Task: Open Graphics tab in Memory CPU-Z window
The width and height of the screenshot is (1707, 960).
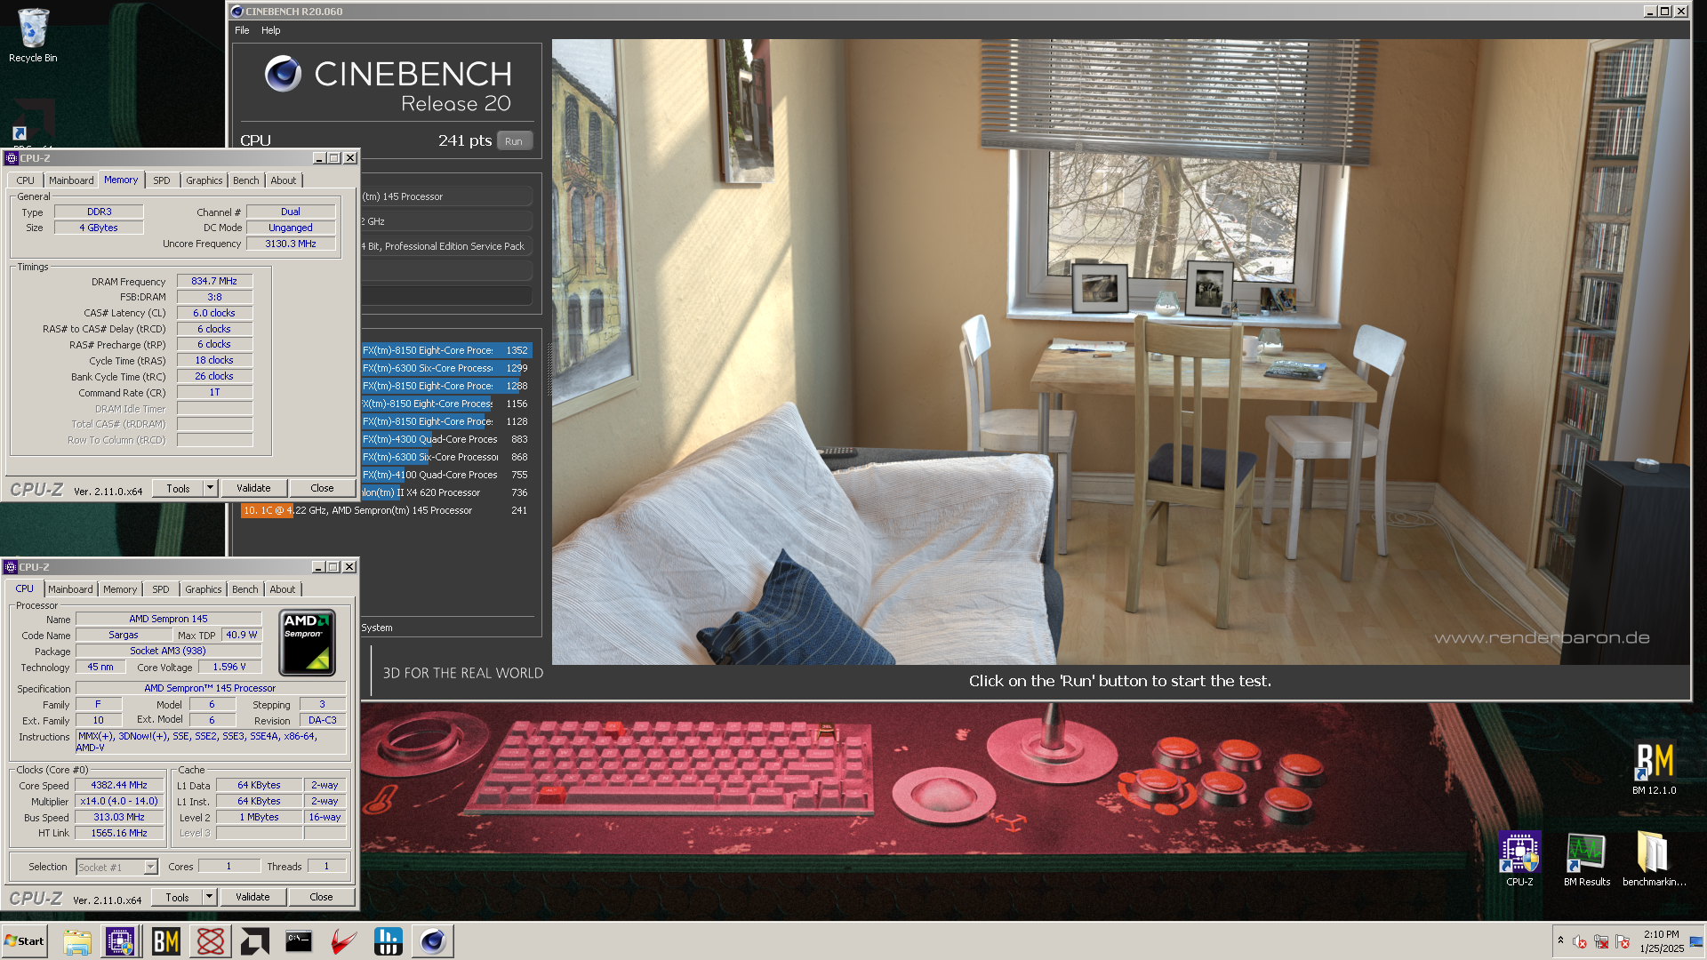Action: [204, 180]
